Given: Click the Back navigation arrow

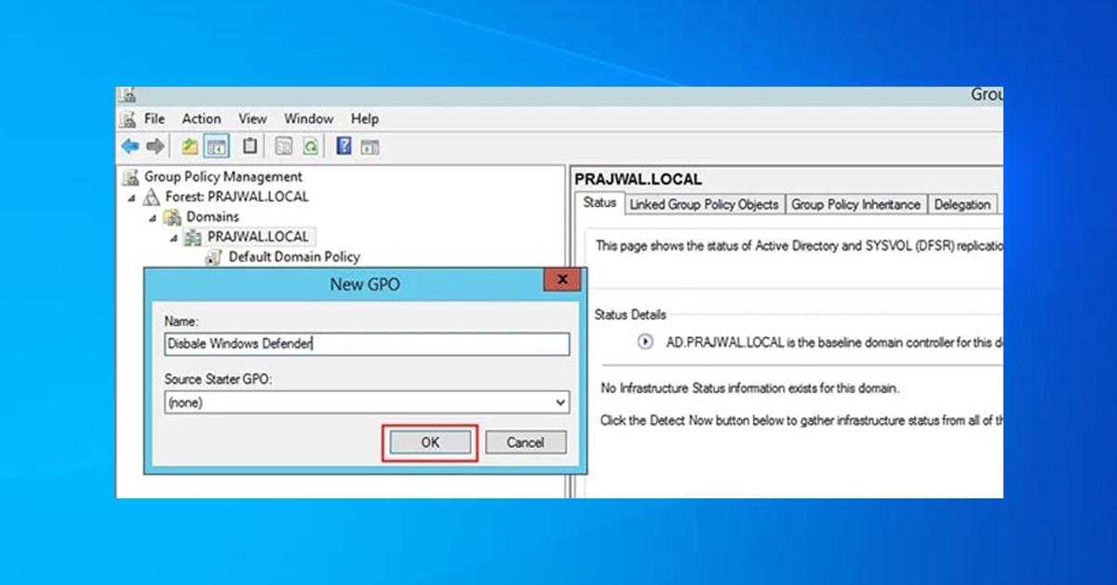Looking at the screenshot, I should [x=129, y=145].
